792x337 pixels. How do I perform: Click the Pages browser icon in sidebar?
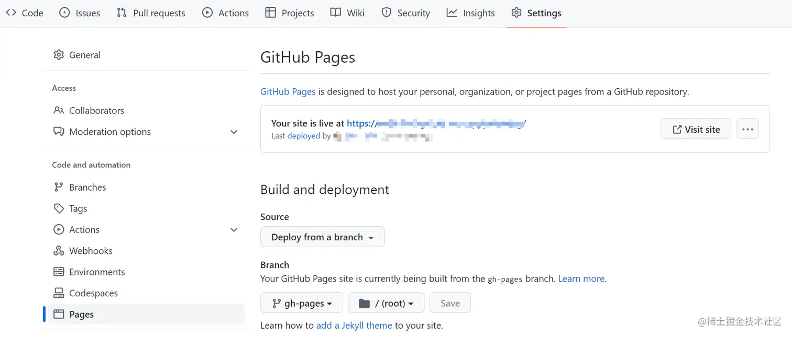(59, 315)
